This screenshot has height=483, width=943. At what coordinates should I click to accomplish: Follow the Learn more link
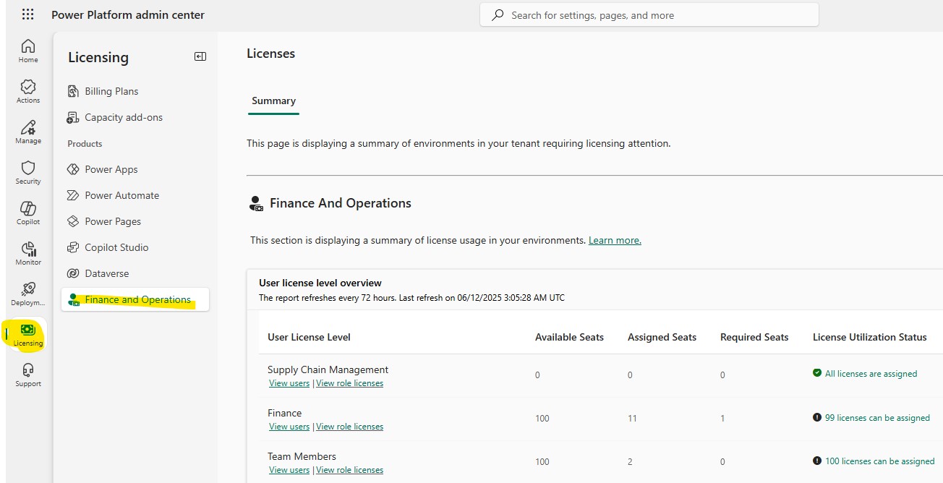615,240
